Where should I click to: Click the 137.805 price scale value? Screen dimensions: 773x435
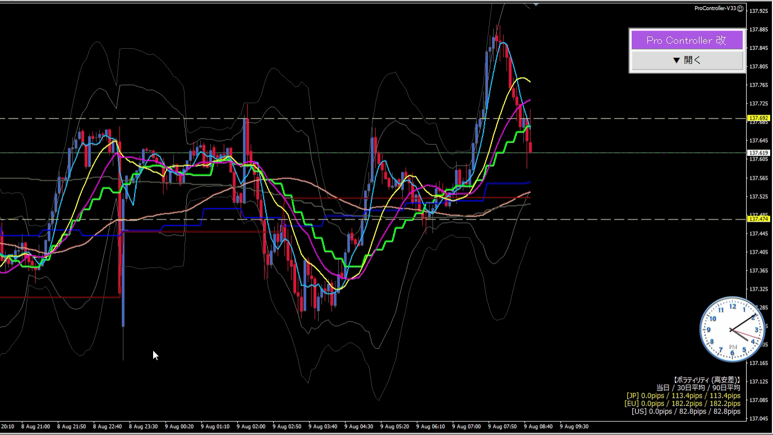point(758,67)
